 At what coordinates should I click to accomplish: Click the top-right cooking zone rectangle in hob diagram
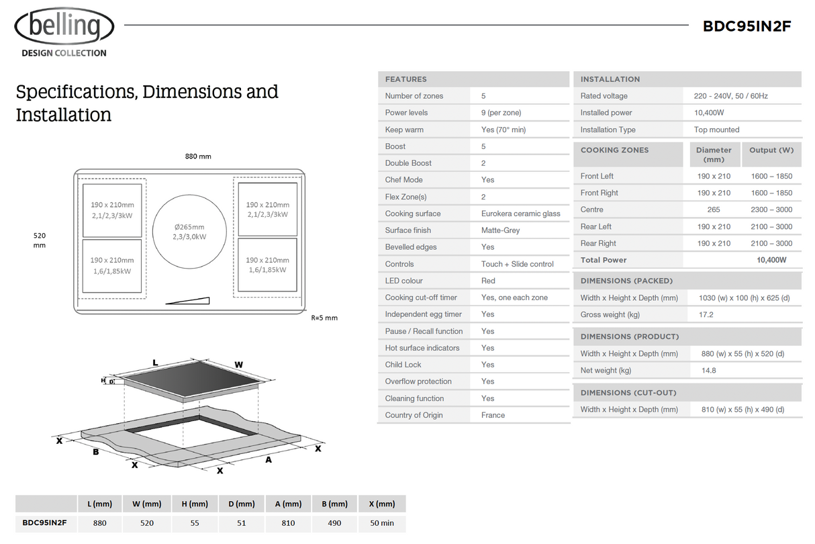(x=267, y=209)
